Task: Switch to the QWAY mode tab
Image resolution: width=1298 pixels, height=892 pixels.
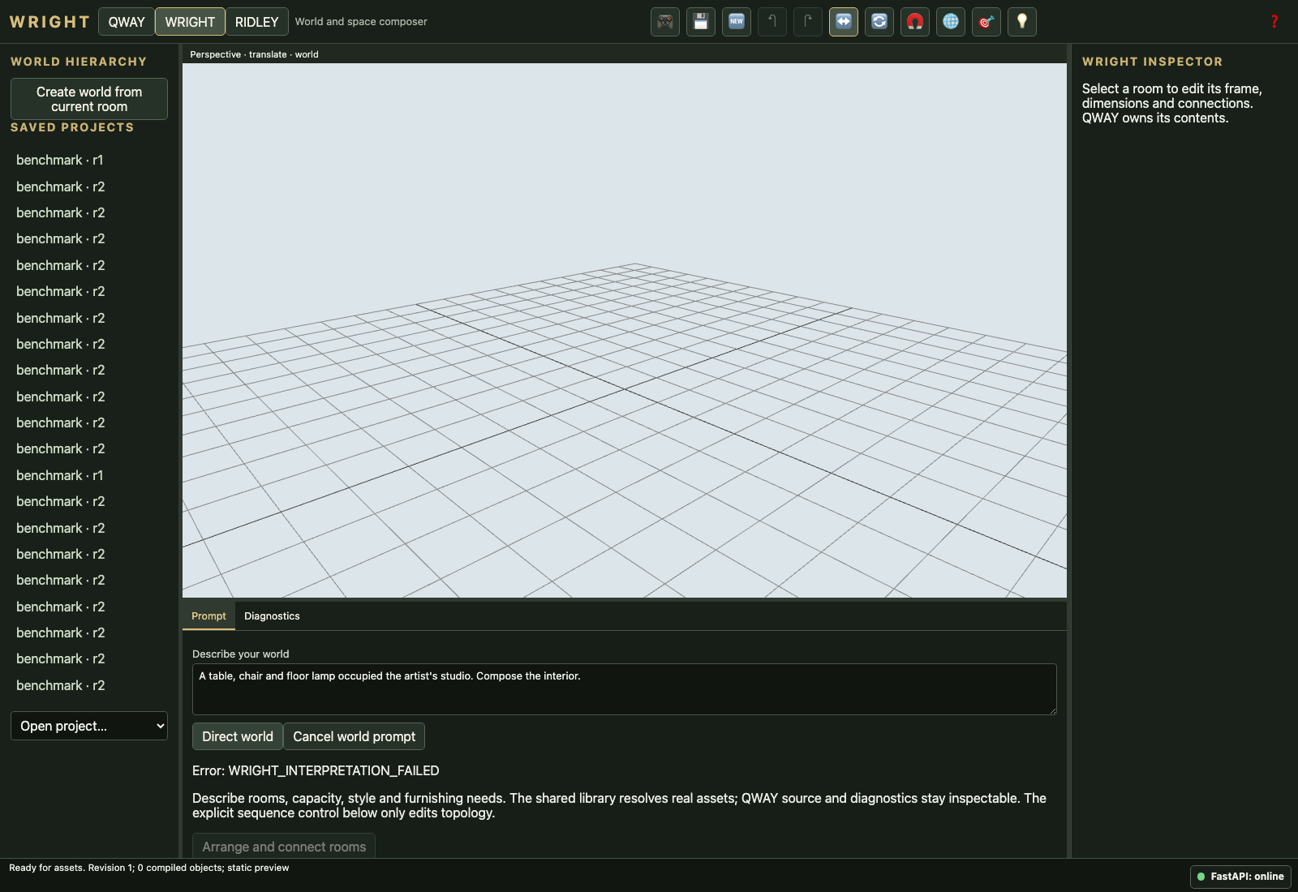Action: coord(127,22)
